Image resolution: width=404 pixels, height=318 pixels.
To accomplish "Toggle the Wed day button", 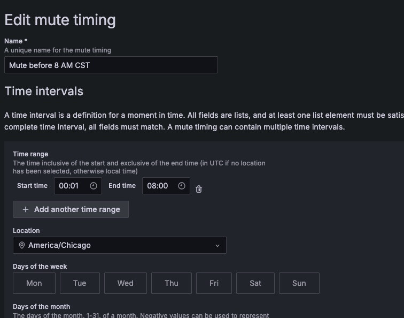I will click(x=126, y=283).
